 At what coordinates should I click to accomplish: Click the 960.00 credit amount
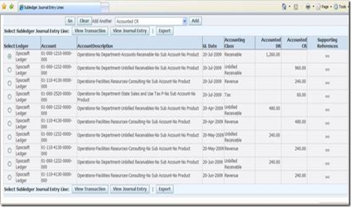coord(300,68)
